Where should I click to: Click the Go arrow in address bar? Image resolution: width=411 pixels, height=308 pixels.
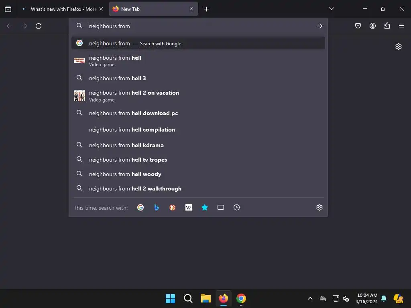pyautogui.click(x=319, y=26)
